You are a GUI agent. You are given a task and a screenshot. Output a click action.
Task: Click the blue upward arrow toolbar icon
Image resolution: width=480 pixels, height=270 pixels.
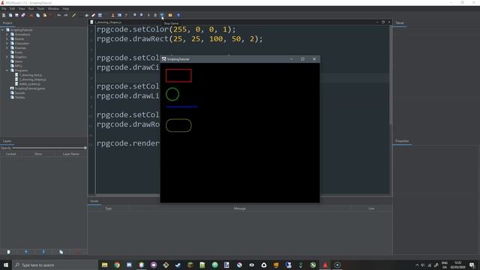coord(178,15)
